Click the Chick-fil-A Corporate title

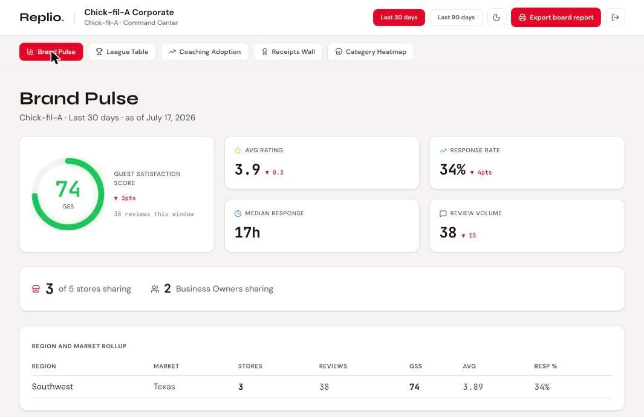(x=129, y=12)
